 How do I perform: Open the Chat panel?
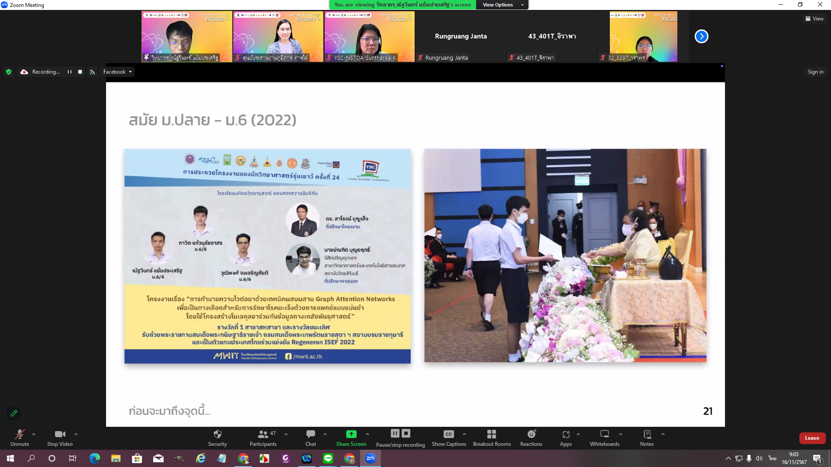(310, 434)
